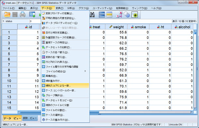Click the id column header
The image size is (199, 128).
click(29, 27)
